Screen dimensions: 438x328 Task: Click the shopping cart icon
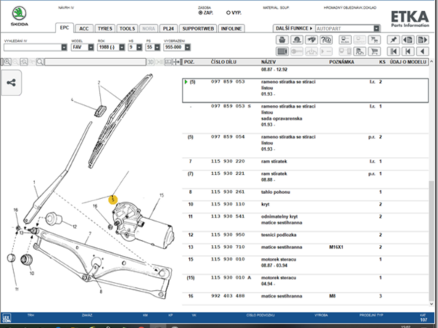click(x=374, y=52)
